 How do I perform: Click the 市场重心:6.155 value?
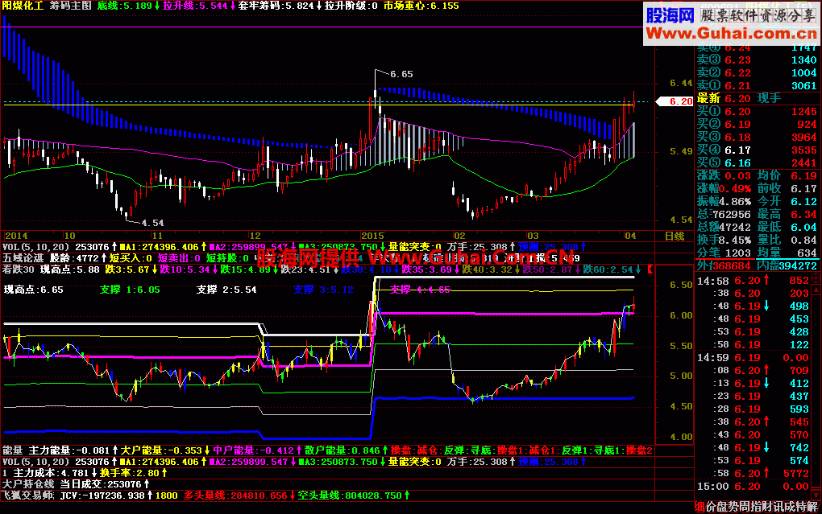pyautogui.click(x=421, y=6)
